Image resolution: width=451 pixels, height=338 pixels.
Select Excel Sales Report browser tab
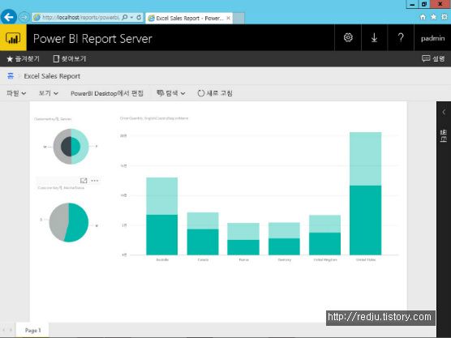[189, 18]
